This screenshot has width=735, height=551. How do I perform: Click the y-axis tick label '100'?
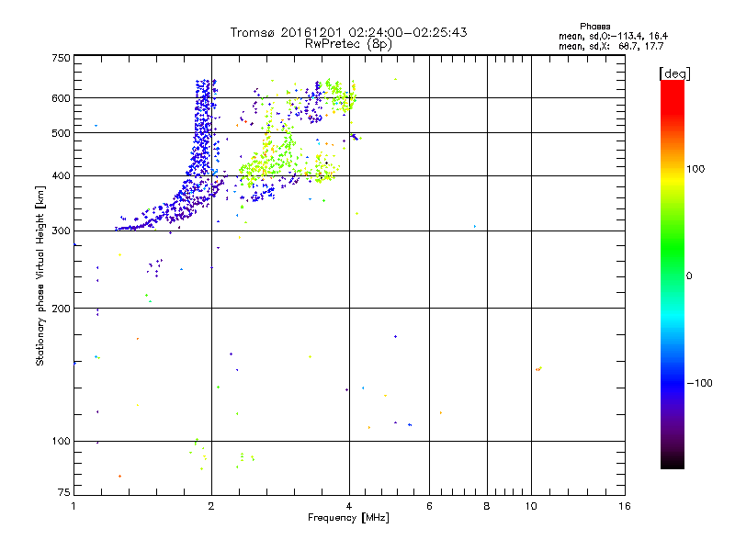(x=61, y=442)
